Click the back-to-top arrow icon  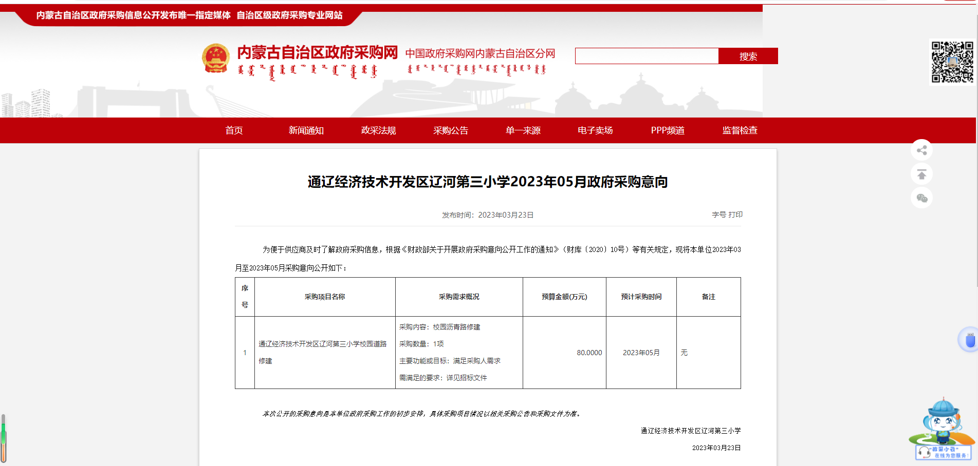921,174
